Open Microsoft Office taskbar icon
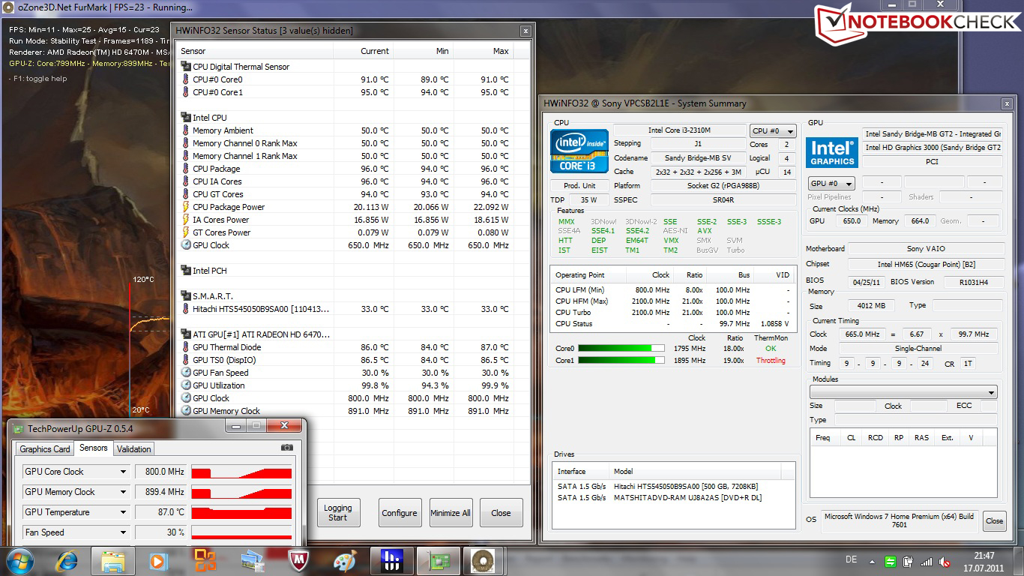This screenshot has width=1024, height=576. (205, 561)
